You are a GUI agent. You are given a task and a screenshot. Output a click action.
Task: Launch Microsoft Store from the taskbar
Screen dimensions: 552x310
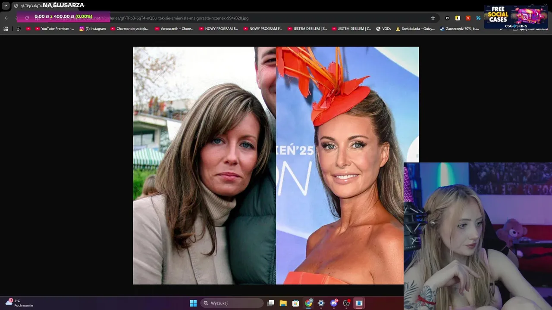tap(296, 303)
